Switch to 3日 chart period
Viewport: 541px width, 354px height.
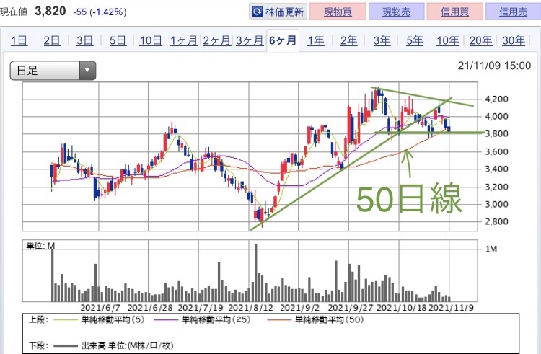(x=85, y=40)
